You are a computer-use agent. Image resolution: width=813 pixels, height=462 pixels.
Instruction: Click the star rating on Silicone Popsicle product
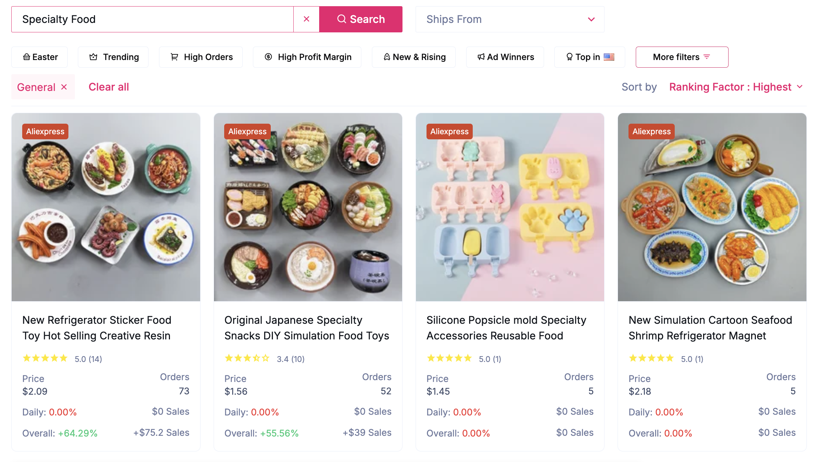pos(450,358)
